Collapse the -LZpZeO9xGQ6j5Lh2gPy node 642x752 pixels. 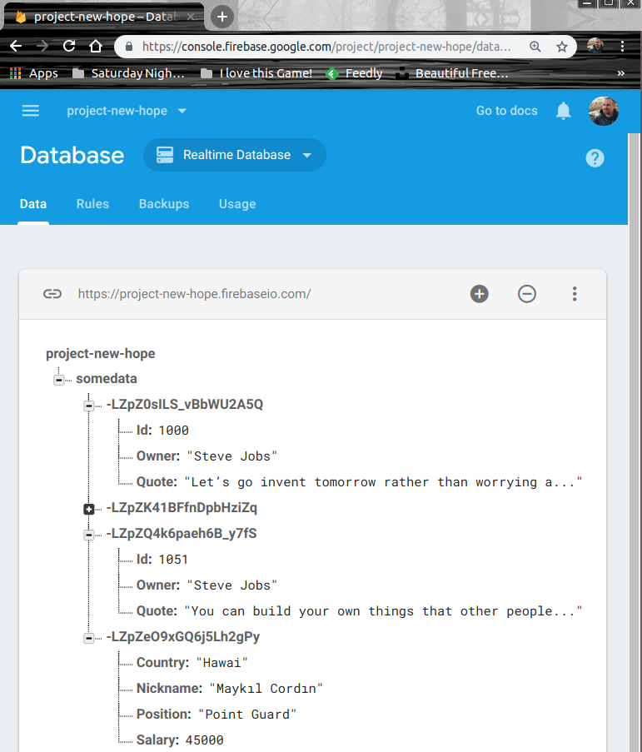[89, 638]
